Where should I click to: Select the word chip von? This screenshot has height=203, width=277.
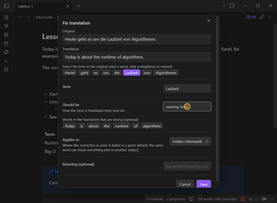[x=147, y=73]
